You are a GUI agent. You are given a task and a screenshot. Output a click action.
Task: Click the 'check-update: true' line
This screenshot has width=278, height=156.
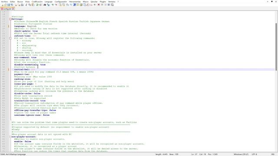pos(26,31)
